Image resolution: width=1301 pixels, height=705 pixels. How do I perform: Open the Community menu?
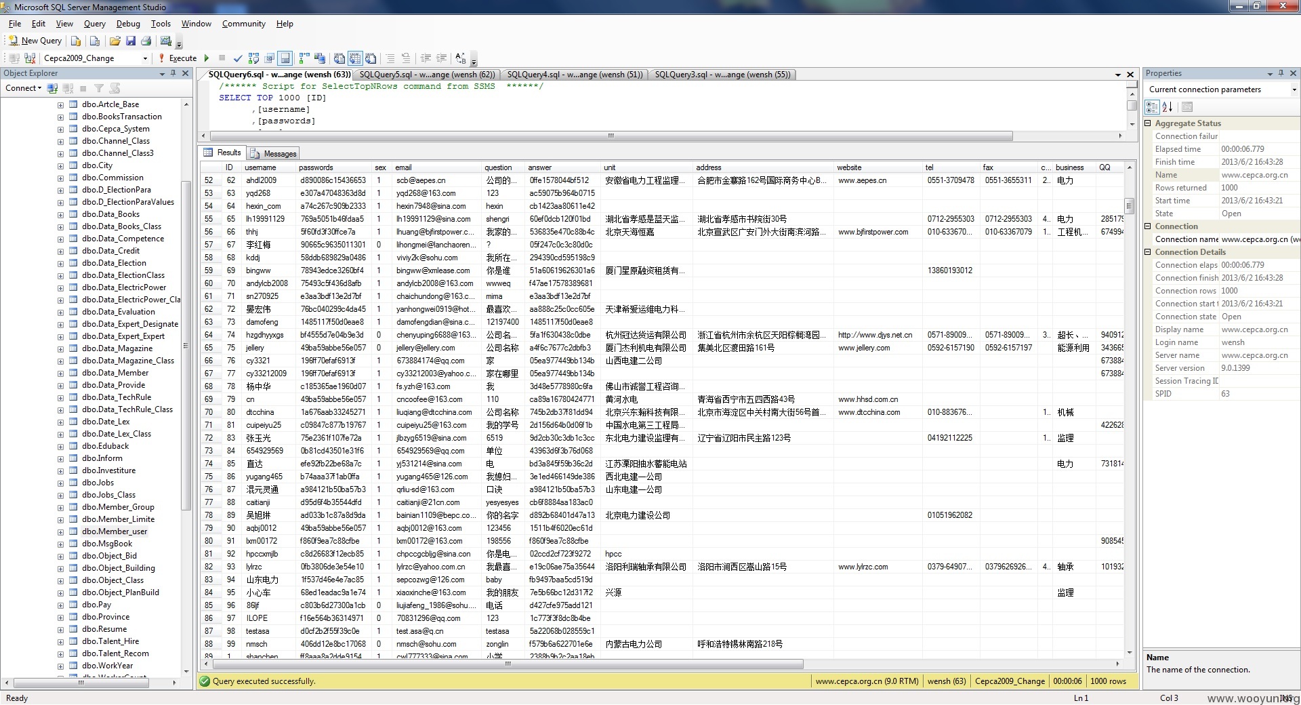click(x=243, y=24)
